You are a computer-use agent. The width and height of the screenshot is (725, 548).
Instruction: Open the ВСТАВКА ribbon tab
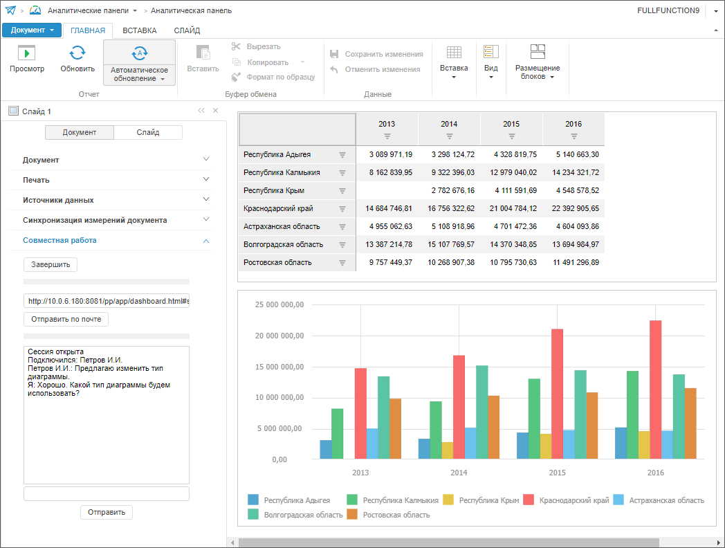click(x=140, y=30)
